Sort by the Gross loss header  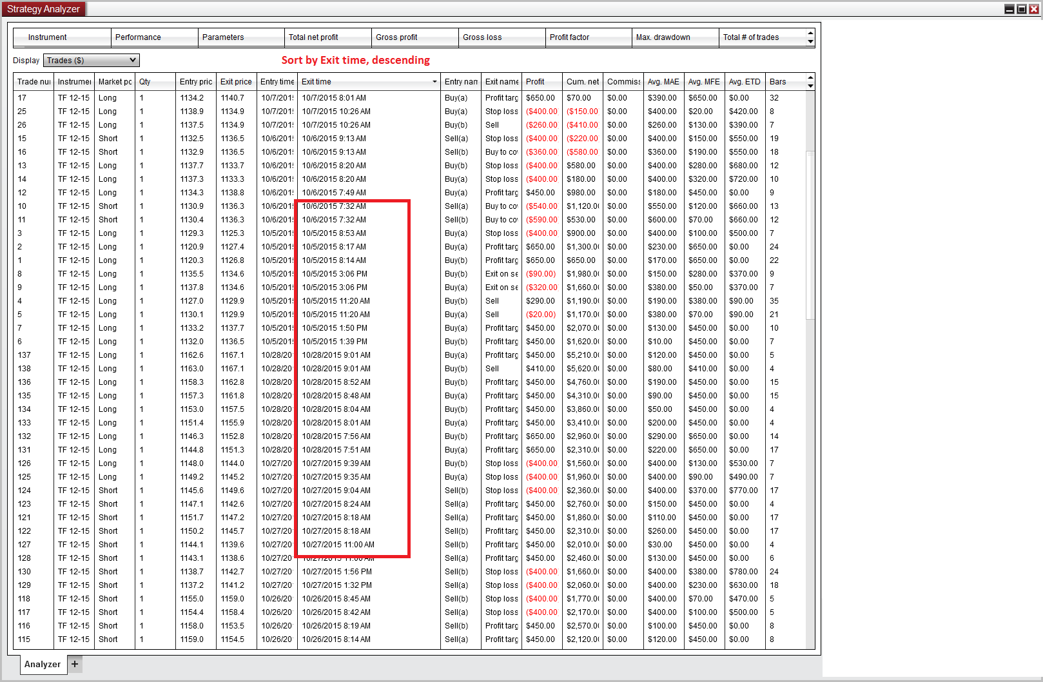click(502, 37)
